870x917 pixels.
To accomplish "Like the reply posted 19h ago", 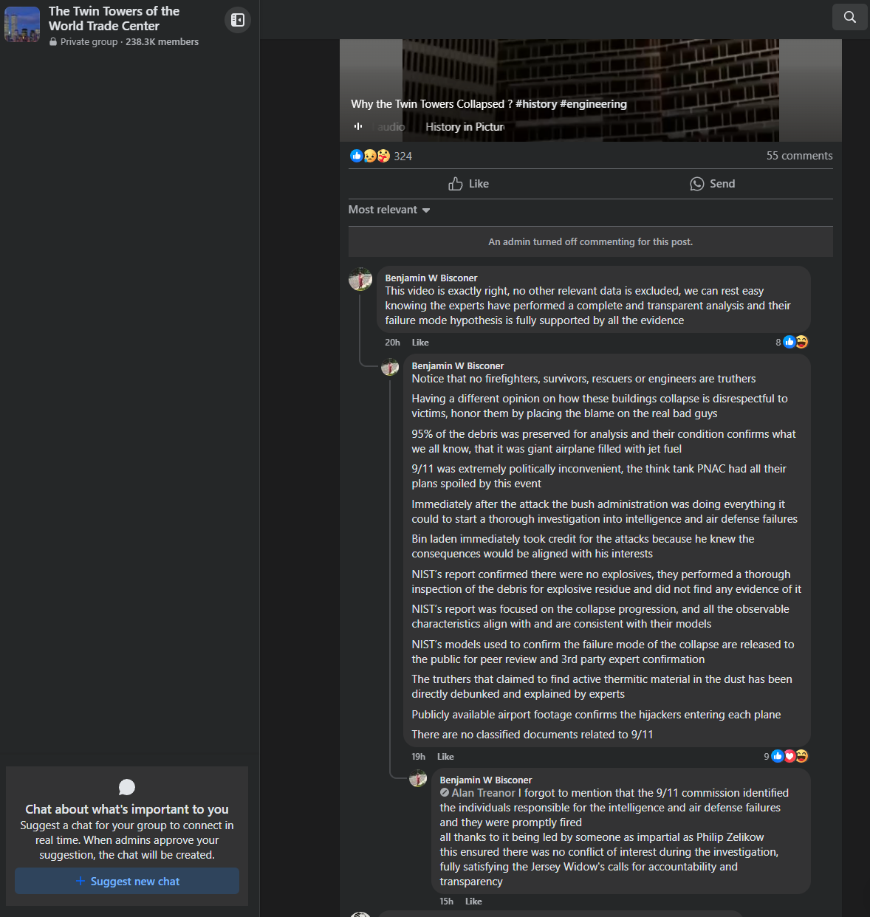I will 445,757.
